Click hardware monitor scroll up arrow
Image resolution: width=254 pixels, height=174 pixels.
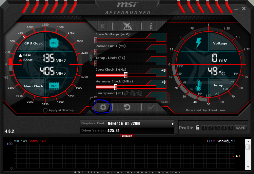click(x=248, y=142)
